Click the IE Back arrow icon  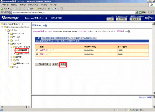tap(2, 9)
